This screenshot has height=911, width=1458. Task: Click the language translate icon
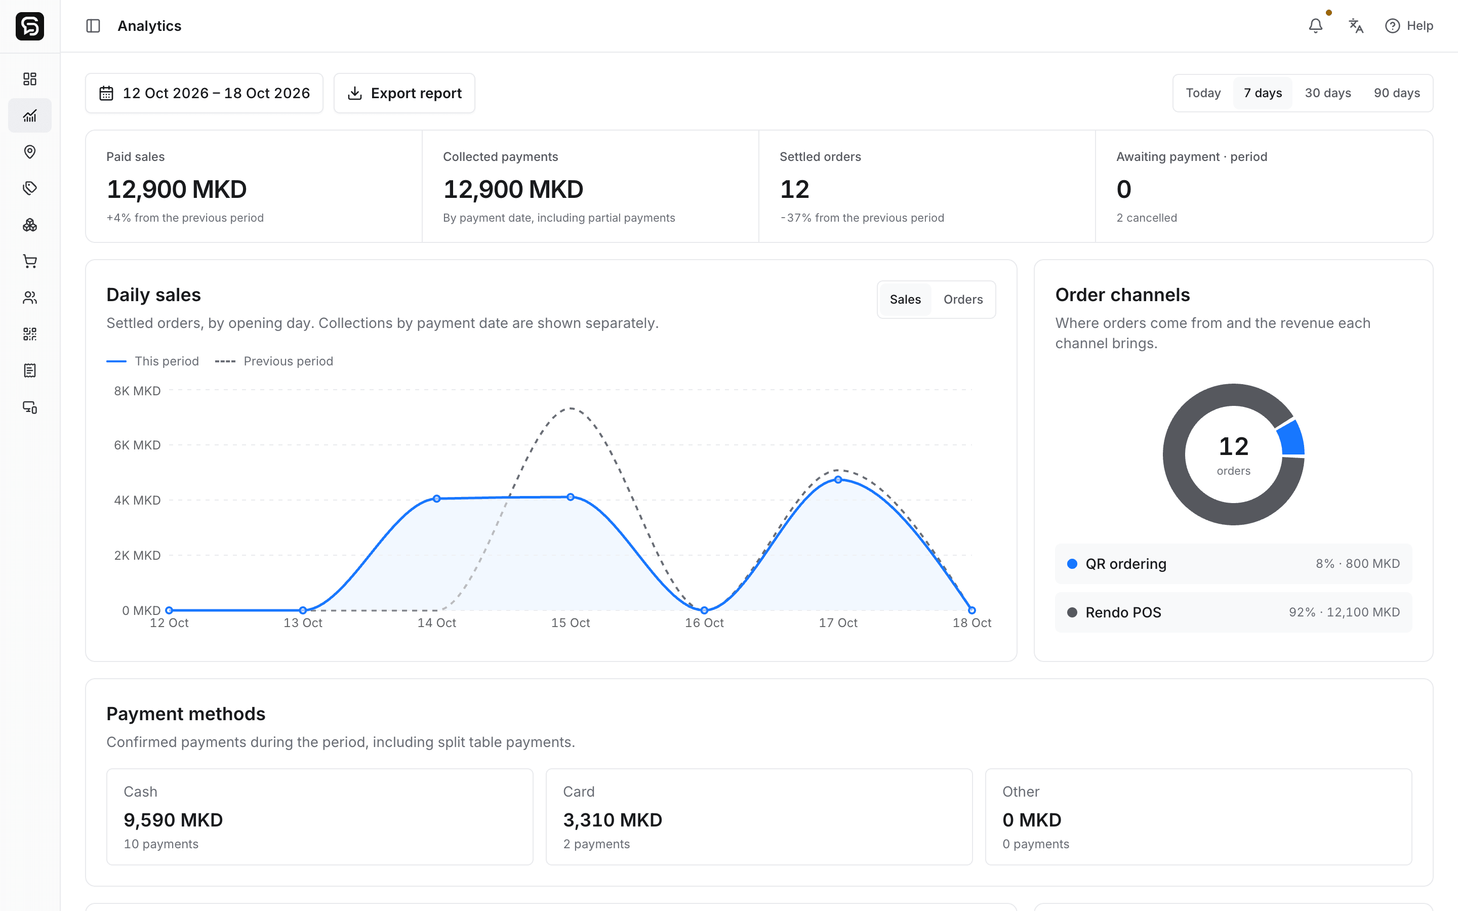coord(1356,26)
